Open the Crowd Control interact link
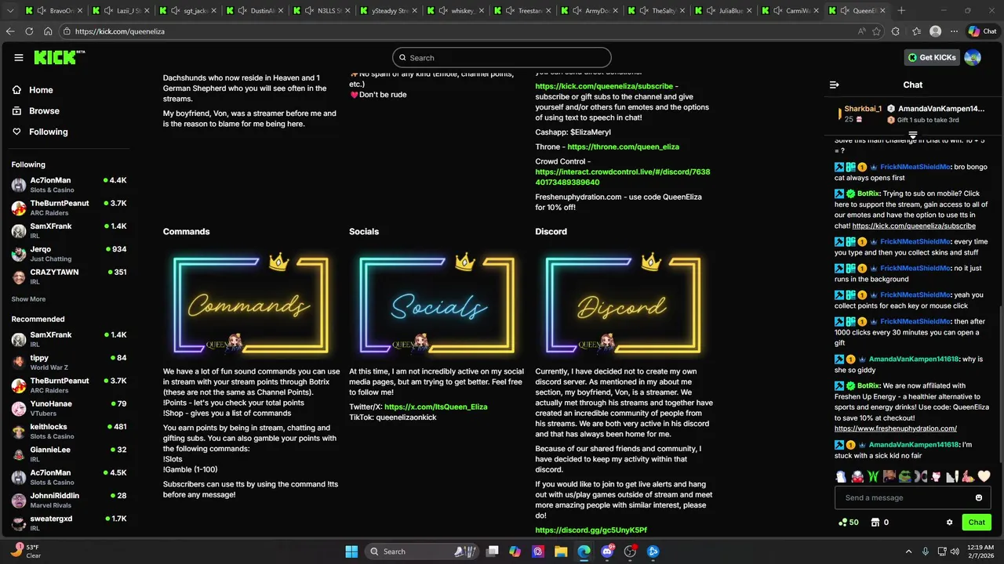 click(x=623, y=177)
